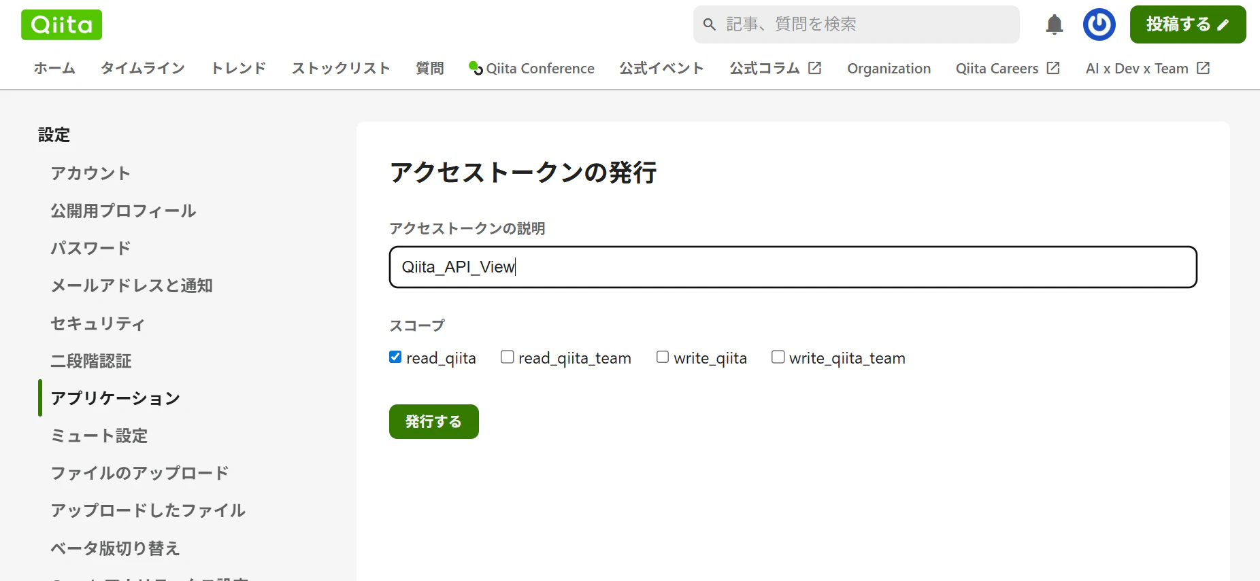
Task: Click the アクセストークンの説明 field label
Action: click(x=467, y=228)
